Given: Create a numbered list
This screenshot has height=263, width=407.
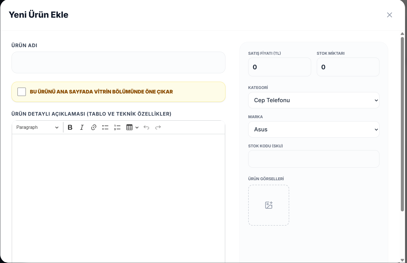Looking at the screenshot, I should (x=117, y=127).
